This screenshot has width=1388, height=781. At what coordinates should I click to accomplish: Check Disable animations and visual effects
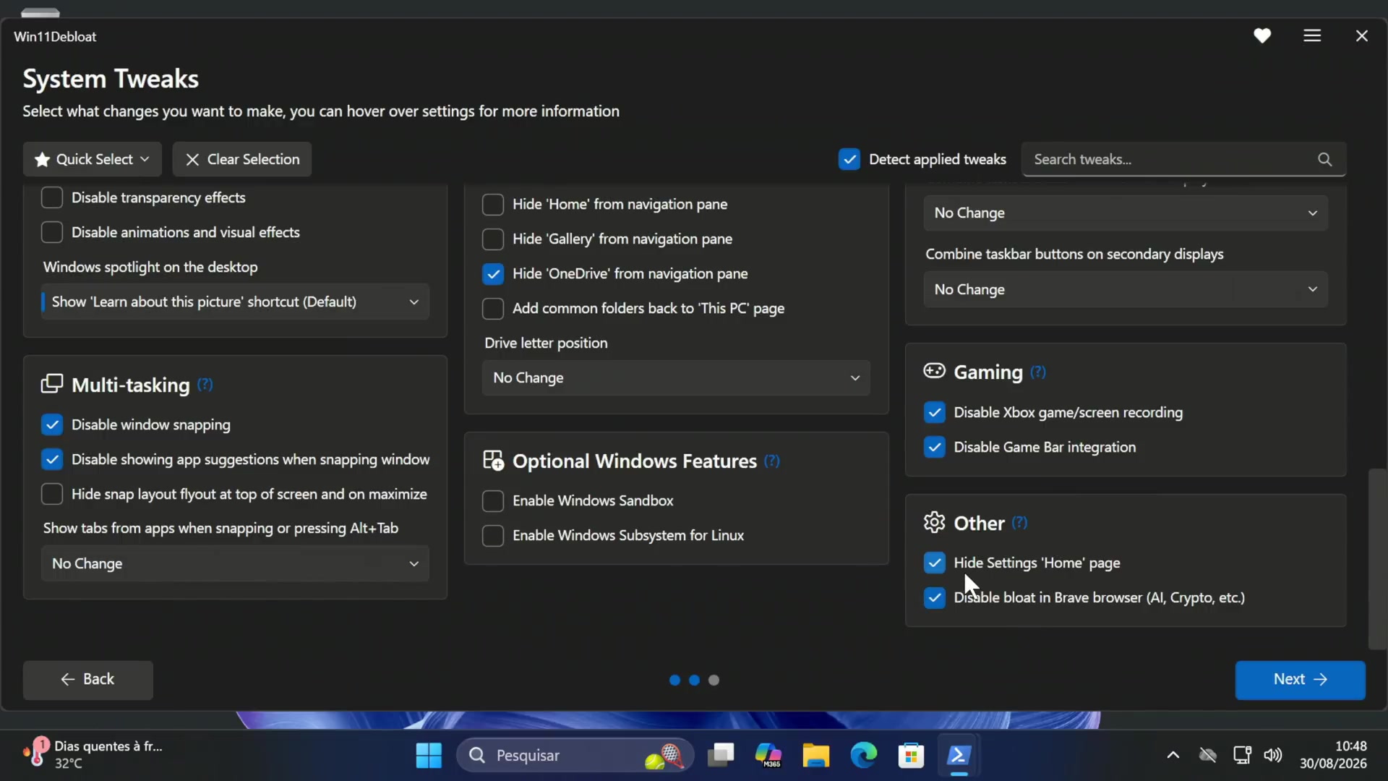52,232
